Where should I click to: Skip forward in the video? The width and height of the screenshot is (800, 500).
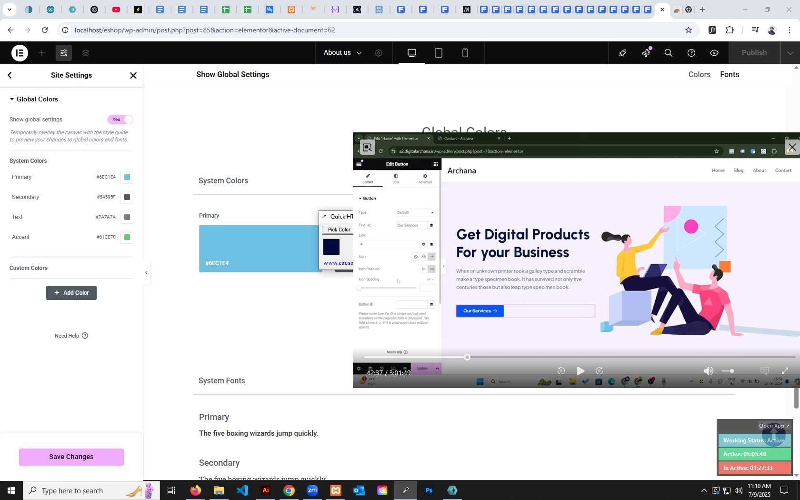coord(600,370)
